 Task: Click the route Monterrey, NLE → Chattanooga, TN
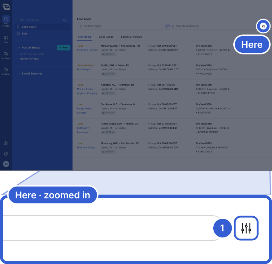pyautogui.click(x=120, y=46)
